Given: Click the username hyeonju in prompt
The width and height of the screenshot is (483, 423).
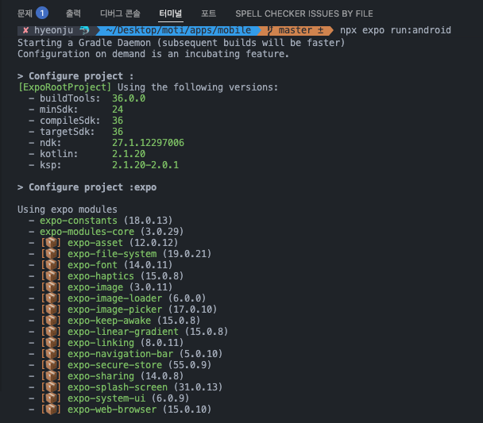Looking at the screenshot, I should 53,30.
